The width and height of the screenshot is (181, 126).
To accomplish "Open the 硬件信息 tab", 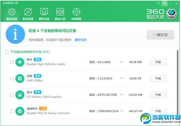I will point(44,14).
